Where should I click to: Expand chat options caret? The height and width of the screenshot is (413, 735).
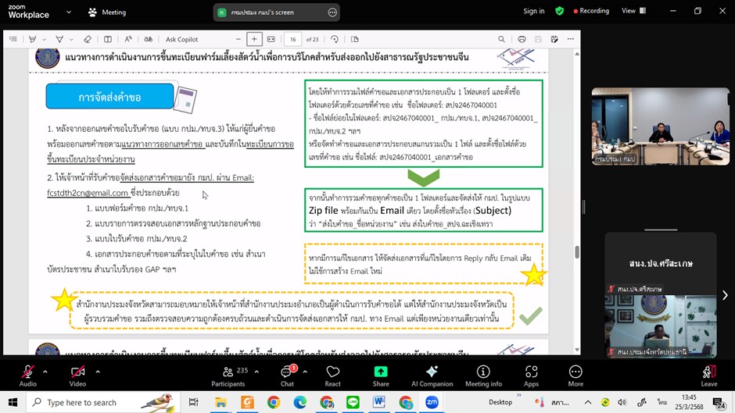305,372
